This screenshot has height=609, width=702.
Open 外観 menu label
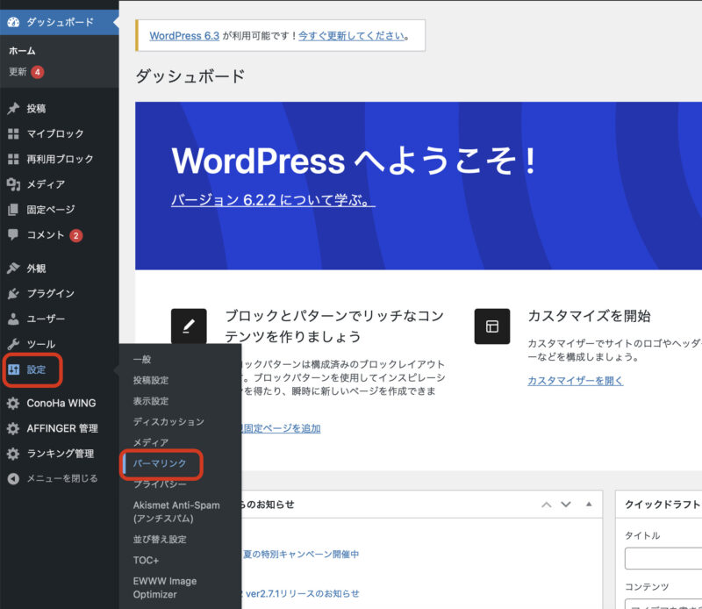click(x=36, y=269)
